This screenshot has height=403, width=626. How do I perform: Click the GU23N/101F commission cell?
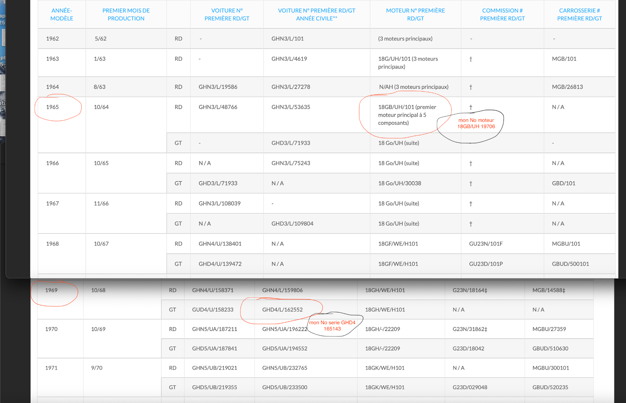click(486, 244)
